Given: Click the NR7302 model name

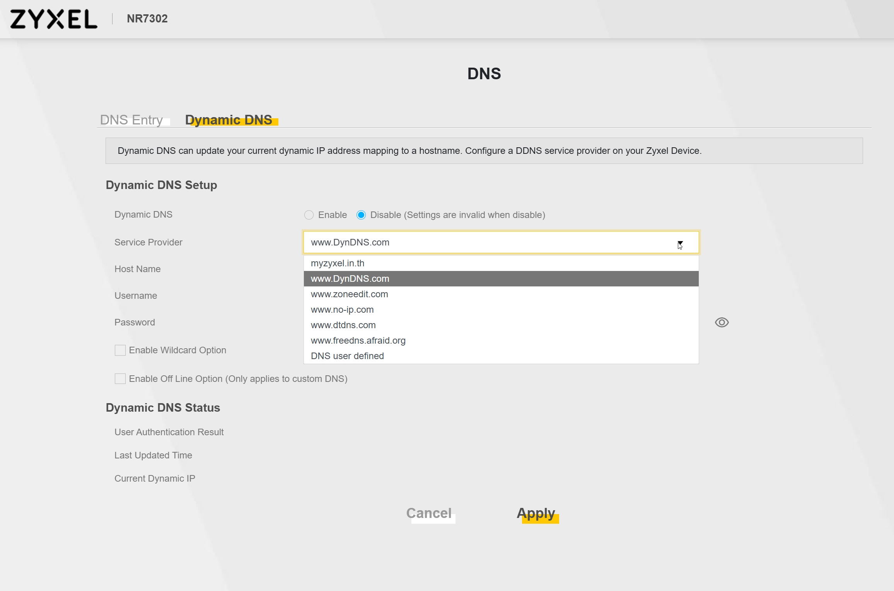Looking at the screenshot, I should [147, 19].
